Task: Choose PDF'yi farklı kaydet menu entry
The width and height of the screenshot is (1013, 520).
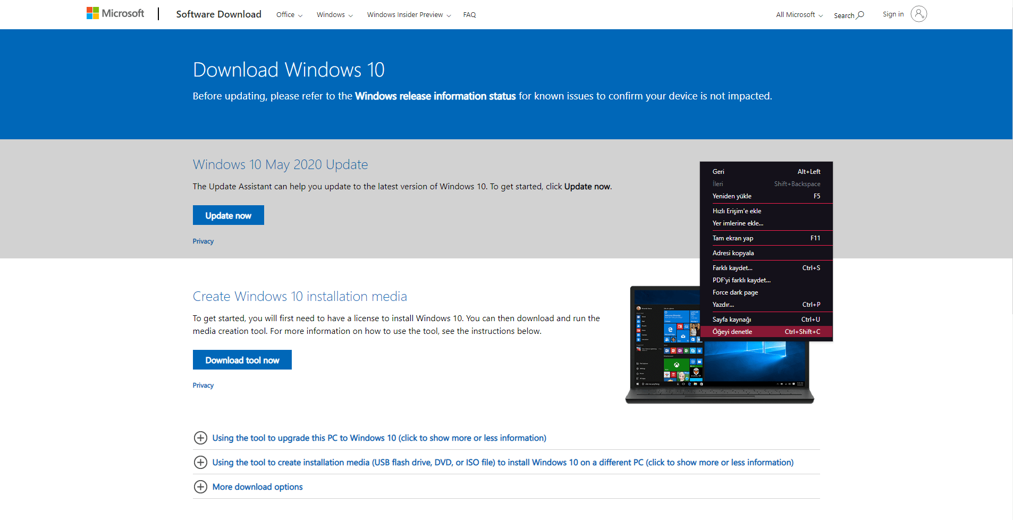Action: tap(766, 280)
